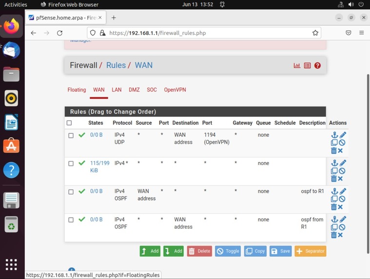Switch to the LAN rules tab
Screen dimensions: 370x279
(117, 90)
